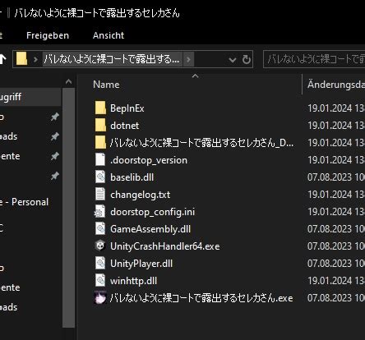Select doorstop_config.ini file name
This screenshot has width=365, height=340.
(152, 212)
